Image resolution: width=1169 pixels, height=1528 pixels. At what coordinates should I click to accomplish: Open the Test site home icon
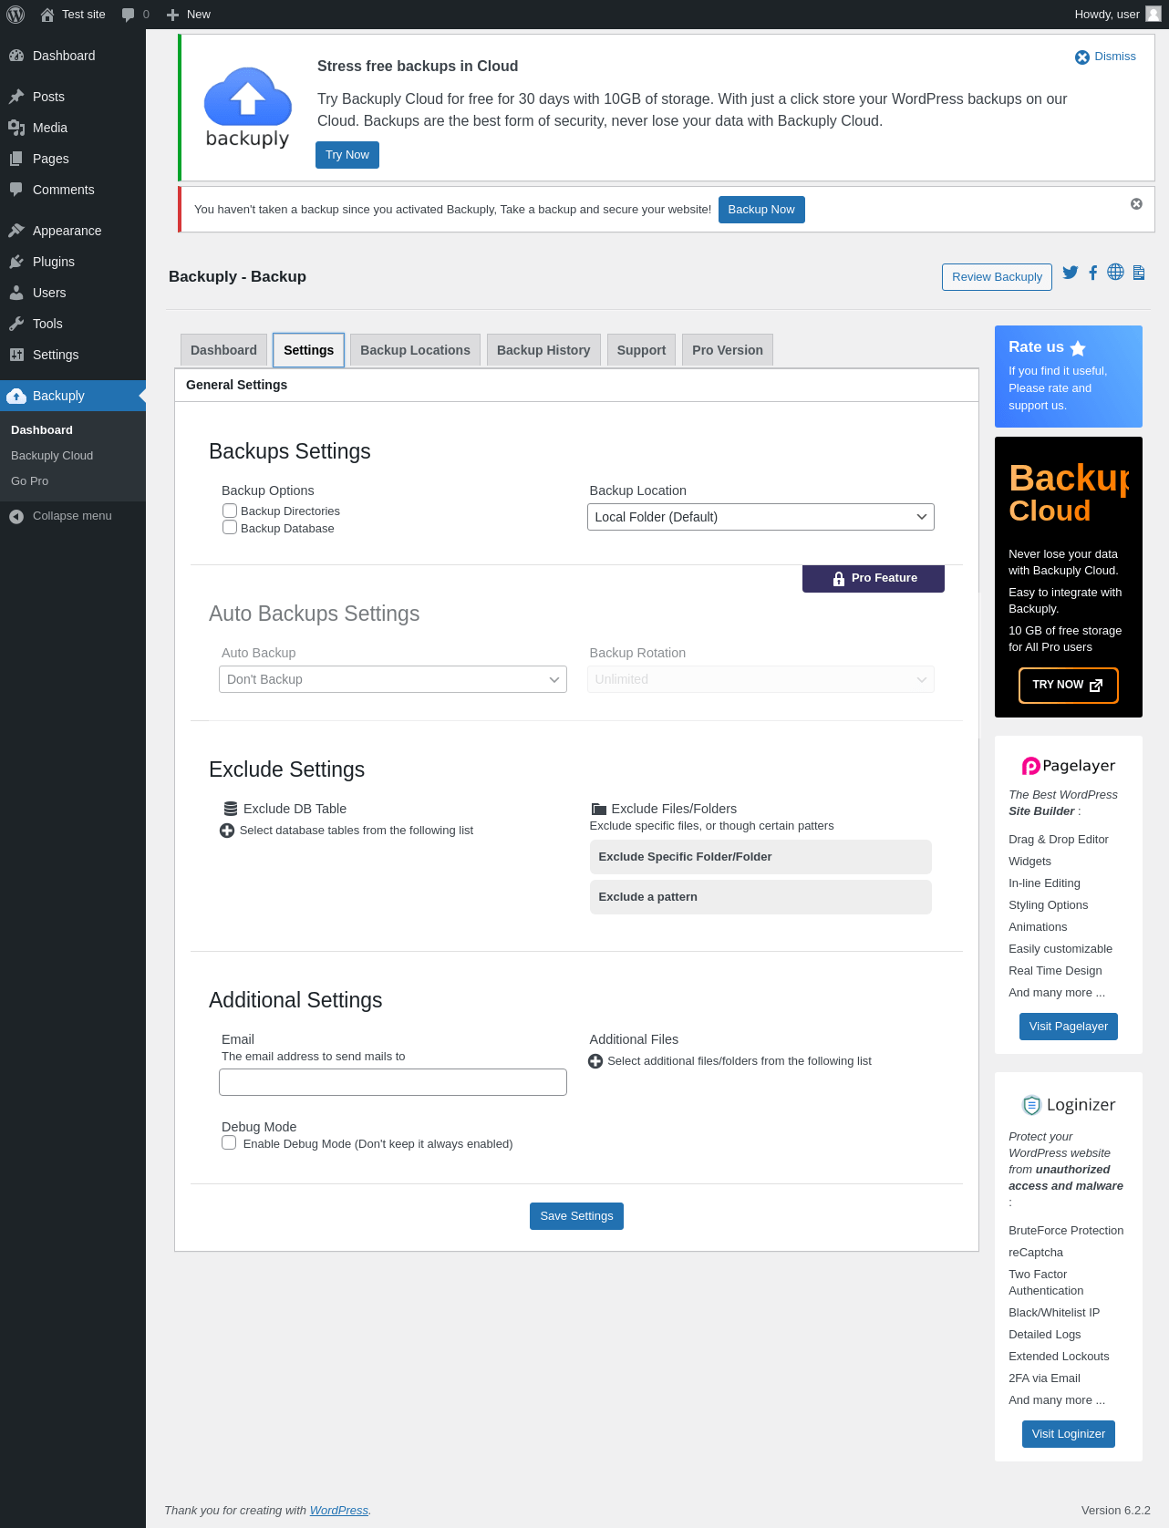[x=47, y=15]
